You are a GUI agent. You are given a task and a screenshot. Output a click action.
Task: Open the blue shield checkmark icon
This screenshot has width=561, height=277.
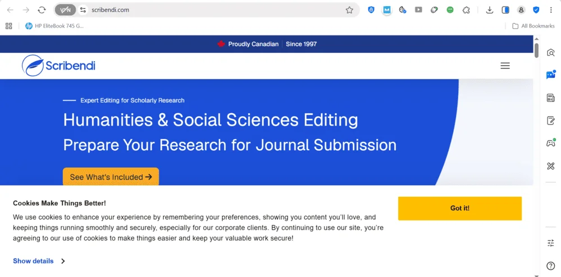coord(536,10)
